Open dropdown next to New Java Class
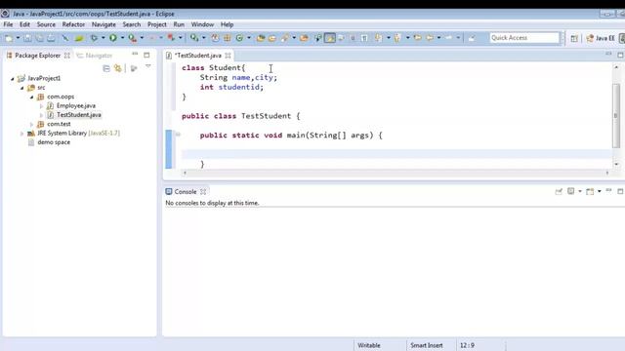Screen dimensions: 625x351 (249, 38)
